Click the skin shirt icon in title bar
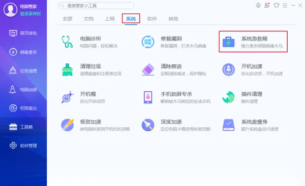305x186 pixels. tap(276, 5)
